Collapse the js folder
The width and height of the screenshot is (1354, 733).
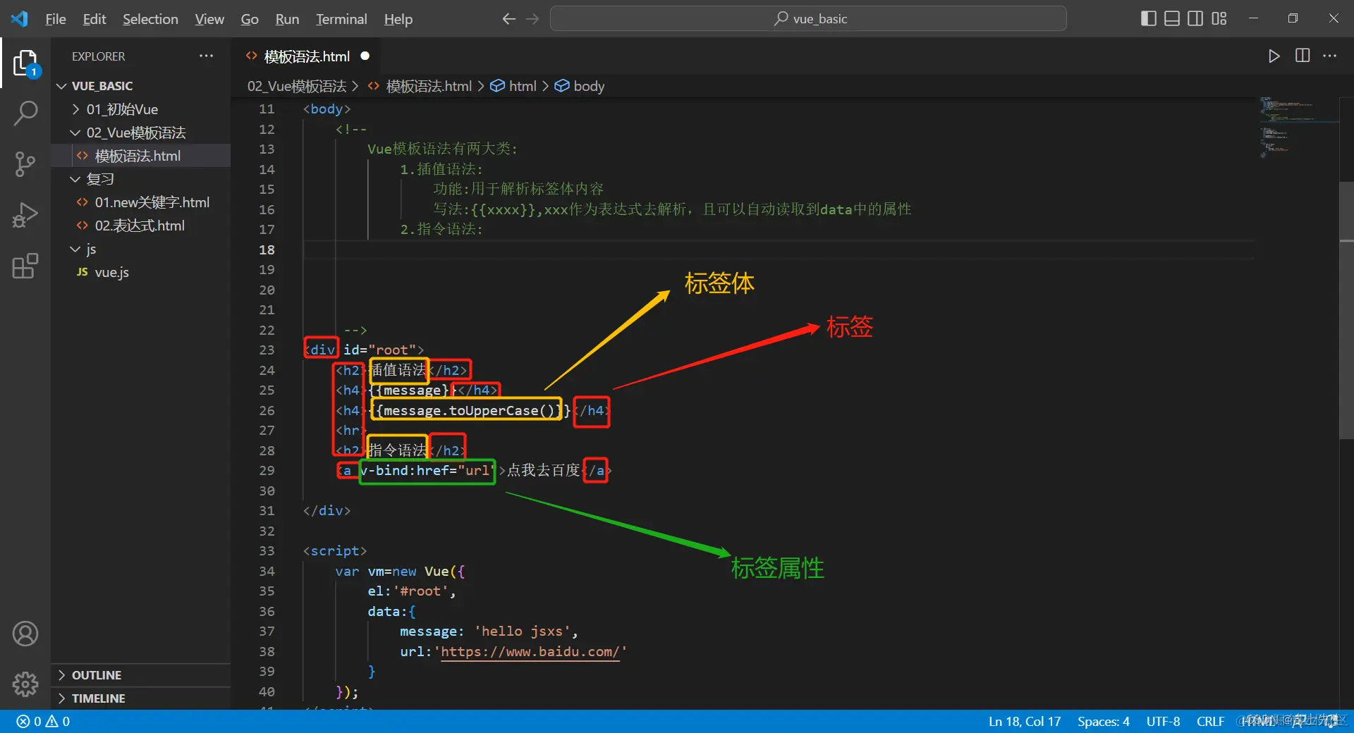coord(141,249)
